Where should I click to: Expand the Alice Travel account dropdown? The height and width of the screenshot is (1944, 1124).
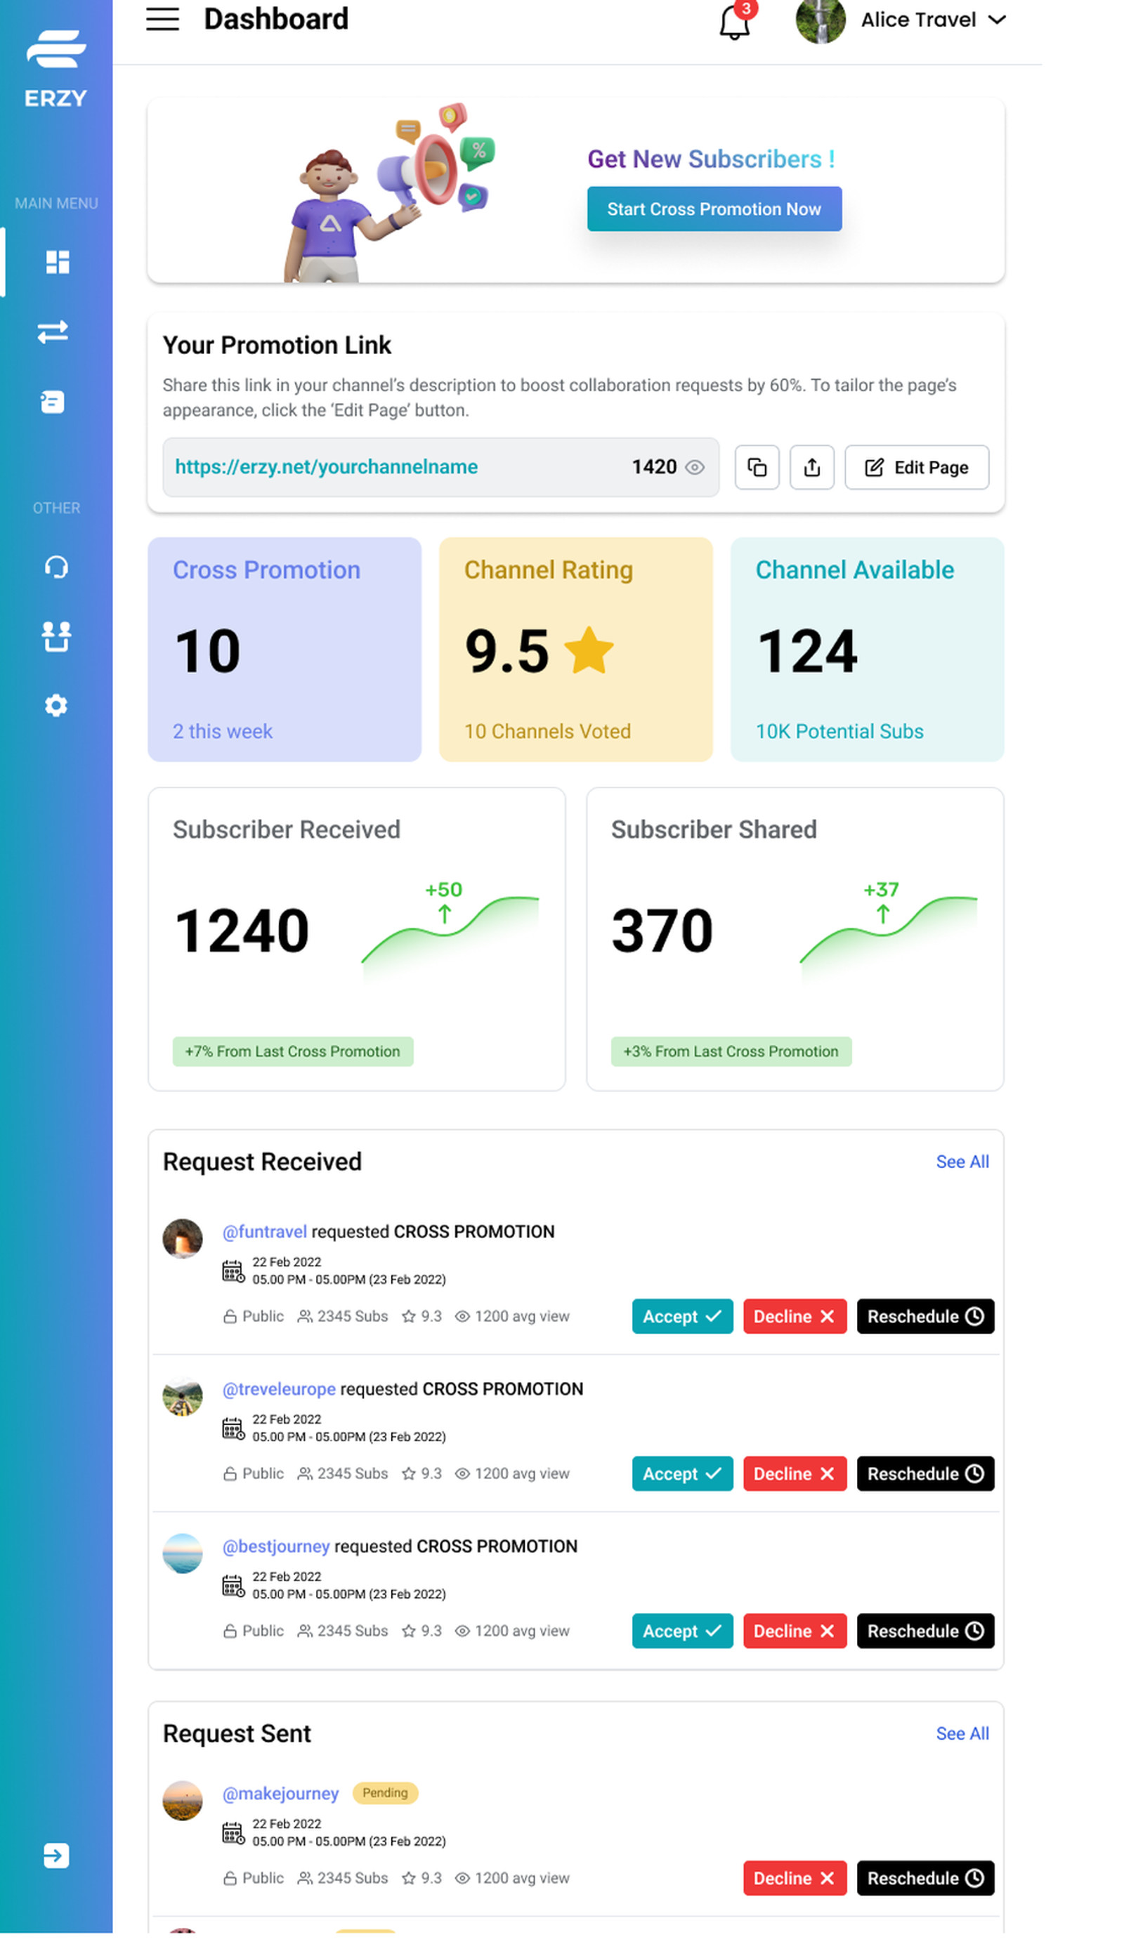coord(996,19)
